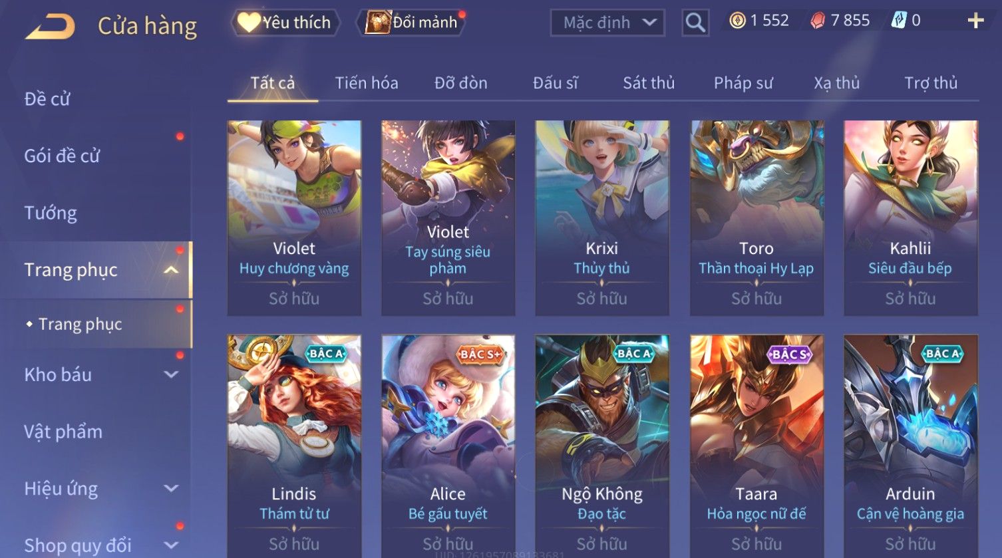Select the Tiến hóa tab
The height and width of the screenshot is (558, 1002).
click(x=367, y=83)
